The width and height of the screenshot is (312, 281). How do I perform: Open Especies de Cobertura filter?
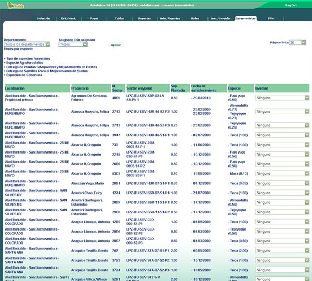(x=24, y=75)
